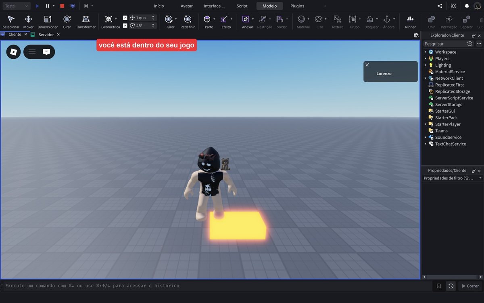The height and width of the screenshot is (303, 484).
Task: Switch to the Servidor view tab
Action: pos(46,35)
